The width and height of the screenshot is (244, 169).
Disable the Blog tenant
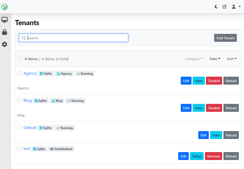pyautogui.click(x=214, y=108)
